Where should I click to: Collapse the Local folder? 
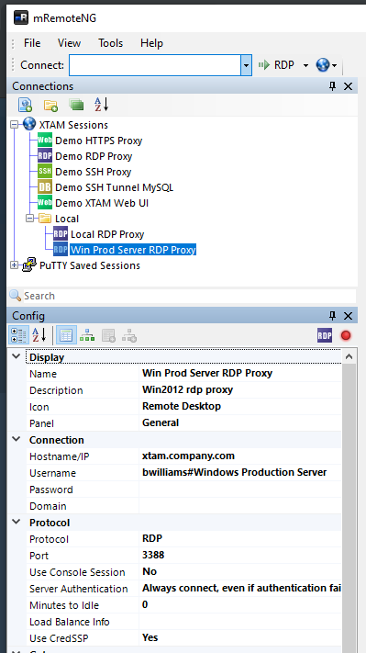point(29,219)
